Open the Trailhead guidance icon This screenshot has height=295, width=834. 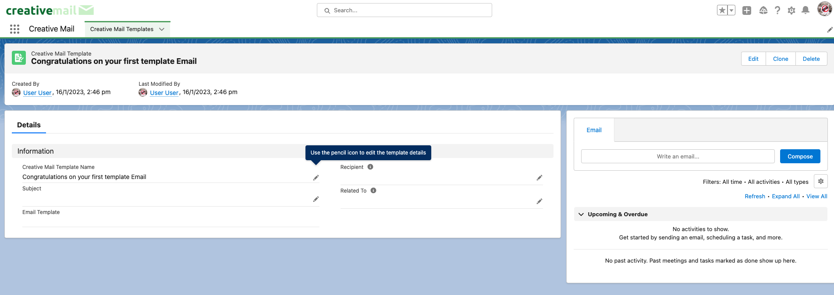tap(763, 11)
